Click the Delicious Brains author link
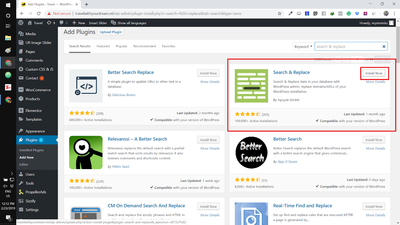 [124, 95]
